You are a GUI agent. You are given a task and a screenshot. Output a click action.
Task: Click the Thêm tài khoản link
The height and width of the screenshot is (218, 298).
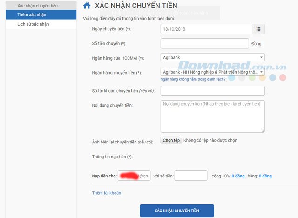107,193
